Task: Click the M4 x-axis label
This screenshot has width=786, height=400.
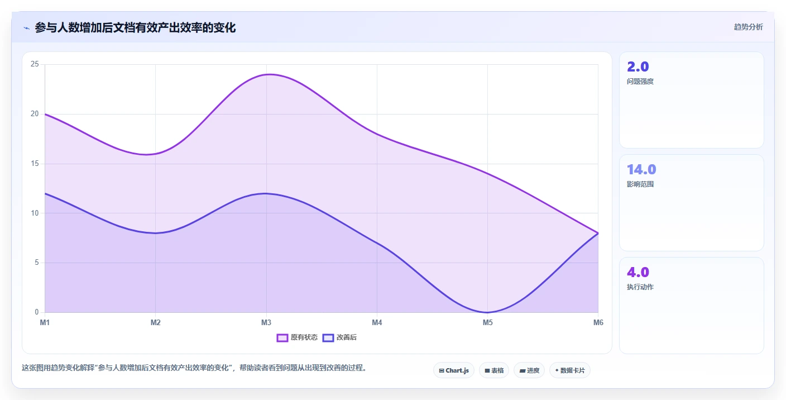Action: pyautogui.click(x=377, y=322)
